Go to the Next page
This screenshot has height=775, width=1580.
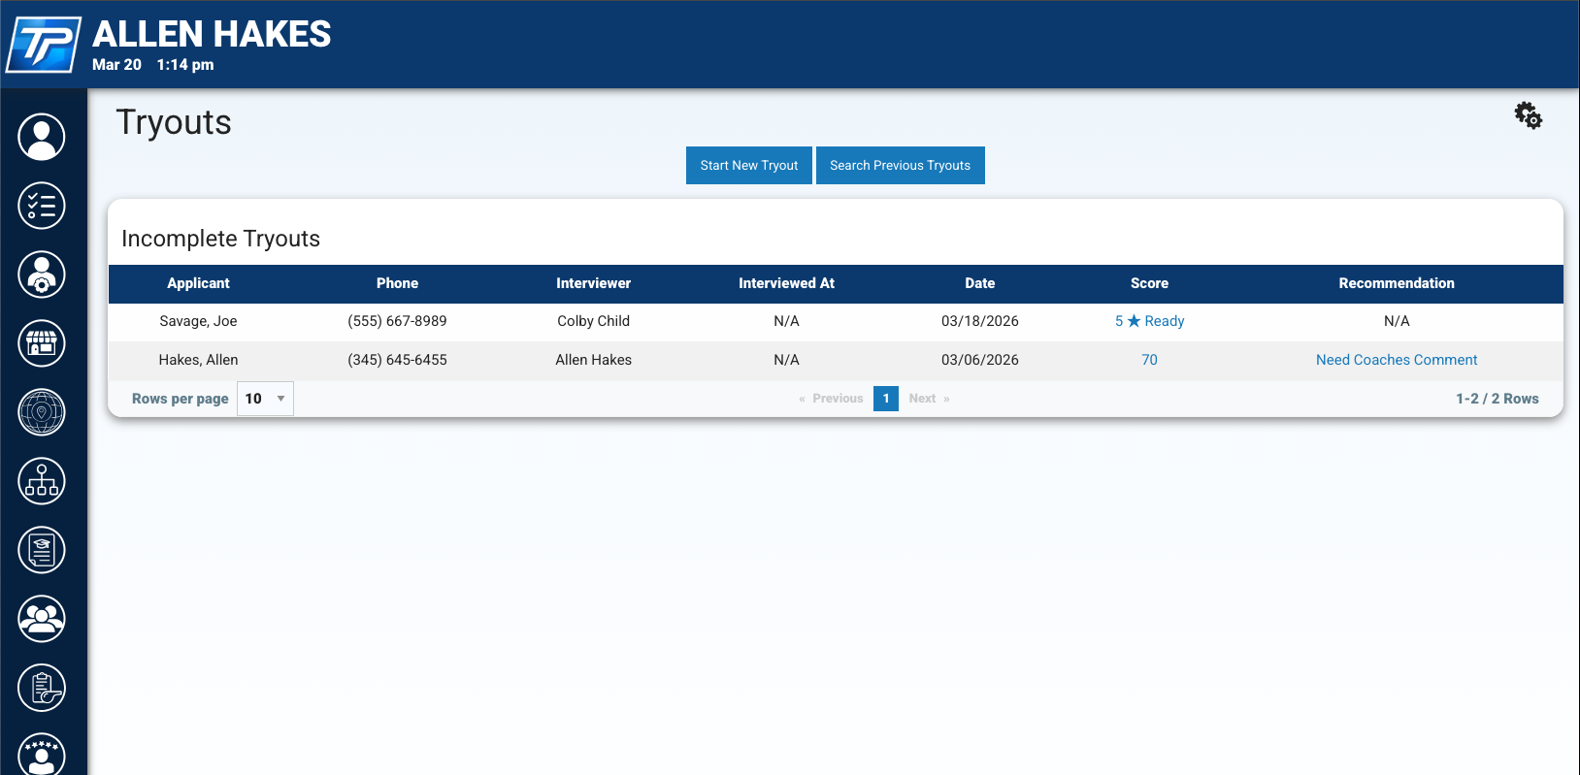(929, 399)
